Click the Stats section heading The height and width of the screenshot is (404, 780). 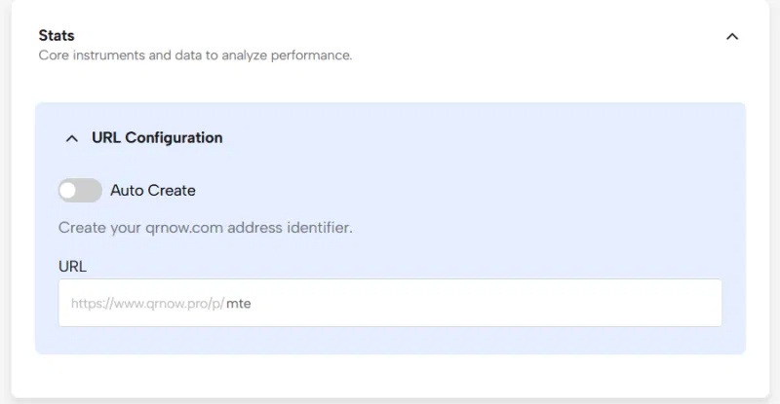[57, 35]
